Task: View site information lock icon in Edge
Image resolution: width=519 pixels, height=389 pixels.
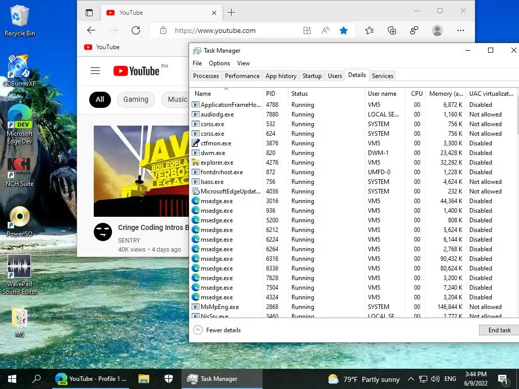Action: tap(163, 30)
